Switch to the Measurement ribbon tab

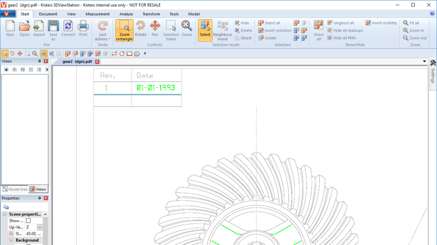[x=97, y=14]
